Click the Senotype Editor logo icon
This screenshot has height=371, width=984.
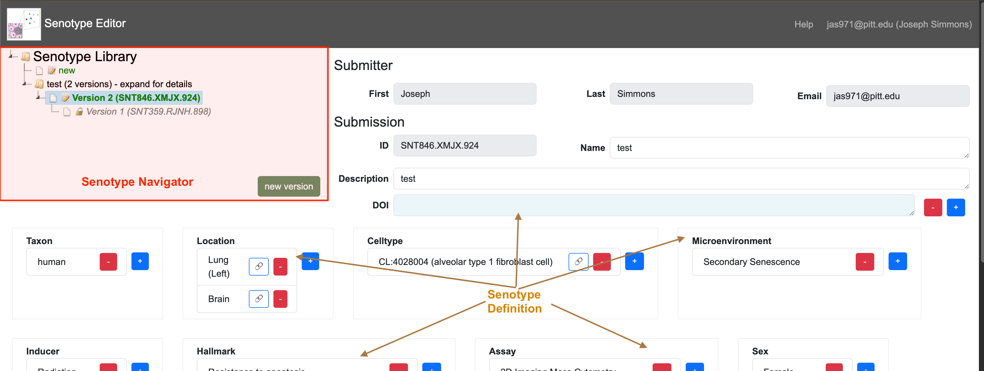pyautogui.click(x=24, y=24)
